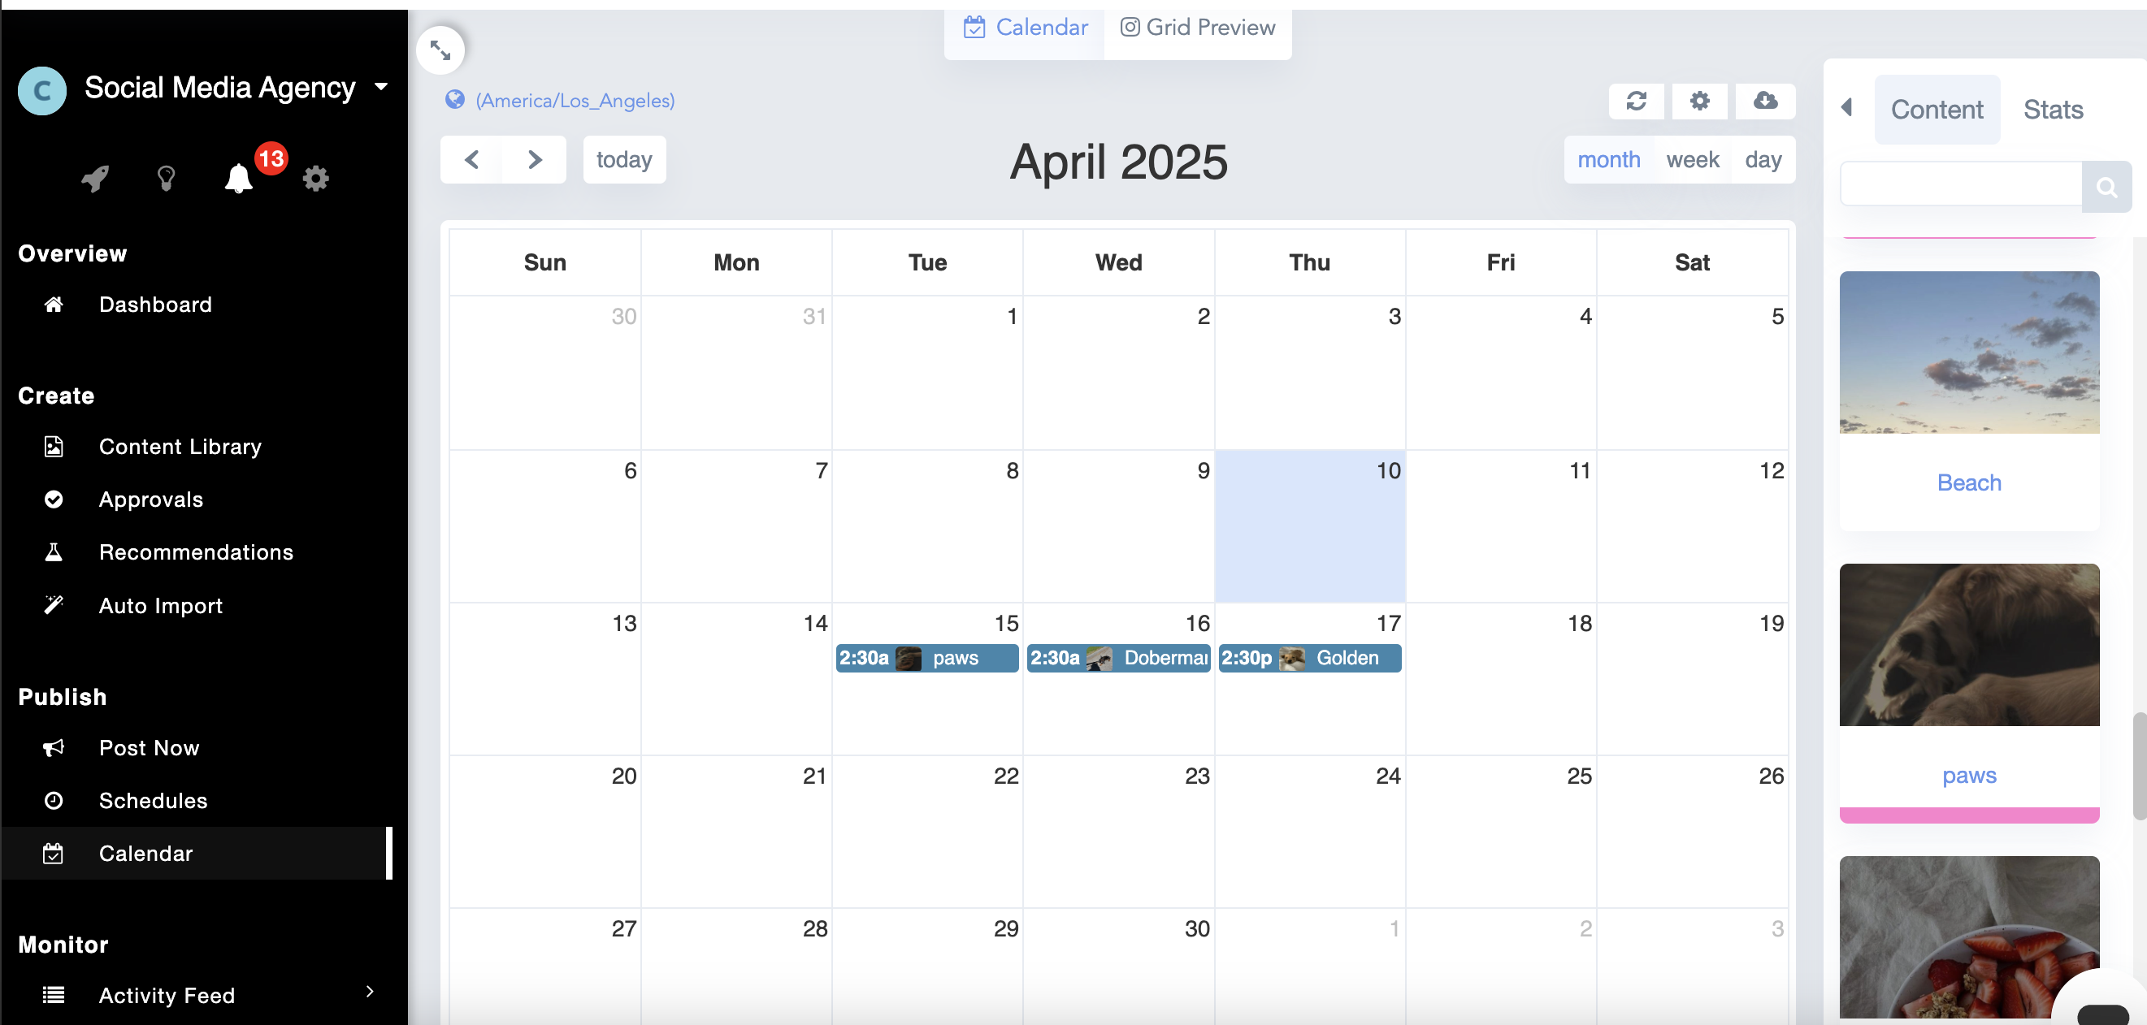Click the refresh icon above the calendar
2147x1025 pixels.
tap(1636, 101)
